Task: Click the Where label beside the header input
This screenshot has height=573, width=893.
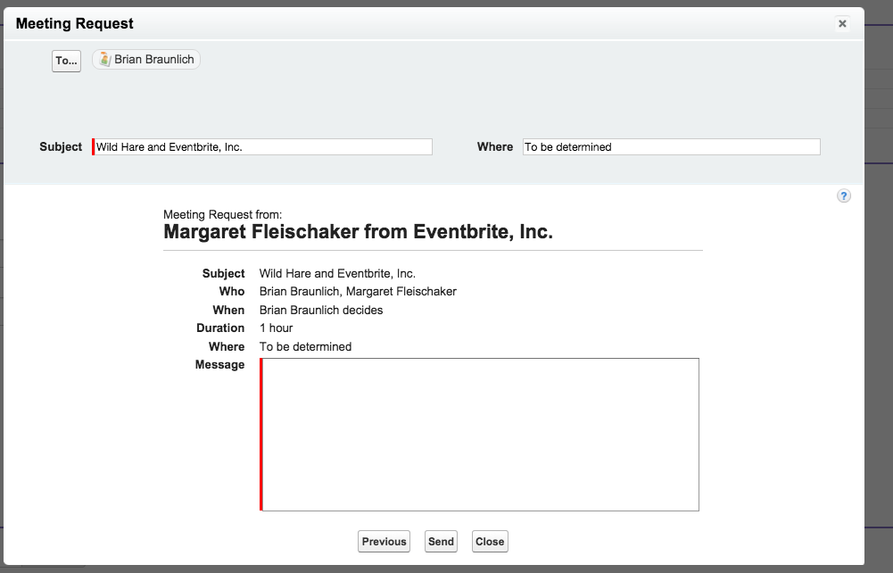Action: [x=494, y=147]
